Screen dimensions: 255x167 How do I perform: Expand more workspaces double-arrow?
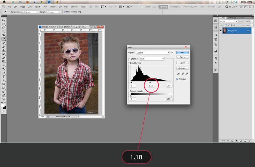click(x=220, y=7)
